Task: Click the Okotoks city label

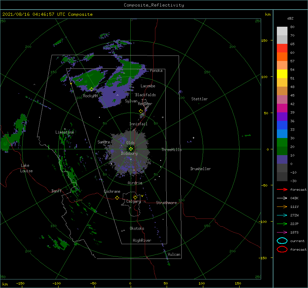Action: coord(137,228)
